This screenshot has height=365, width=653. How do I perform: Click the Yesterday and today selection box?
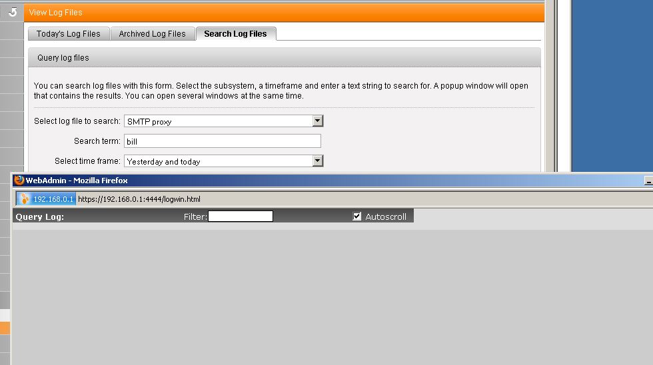coord(218,161)
